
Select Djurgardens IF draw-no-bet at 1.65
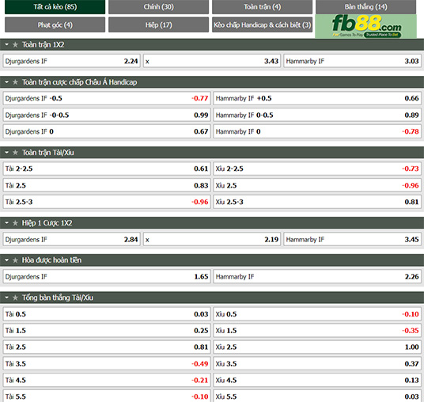tap(107, 276)
